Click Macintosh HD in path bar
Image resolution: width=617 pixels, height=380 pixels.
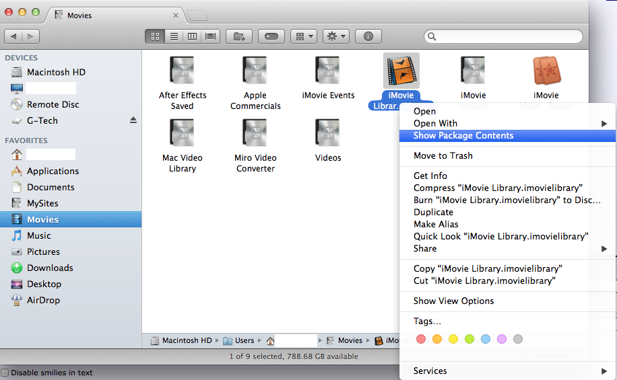pos(181,341)
